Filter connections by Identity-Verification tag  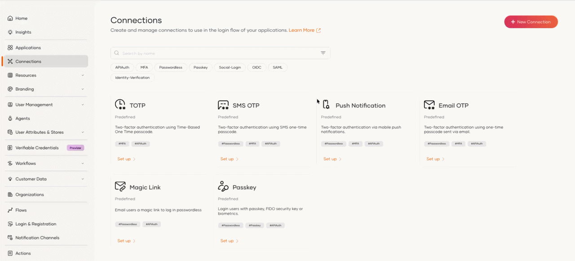(x=133, y=78)
